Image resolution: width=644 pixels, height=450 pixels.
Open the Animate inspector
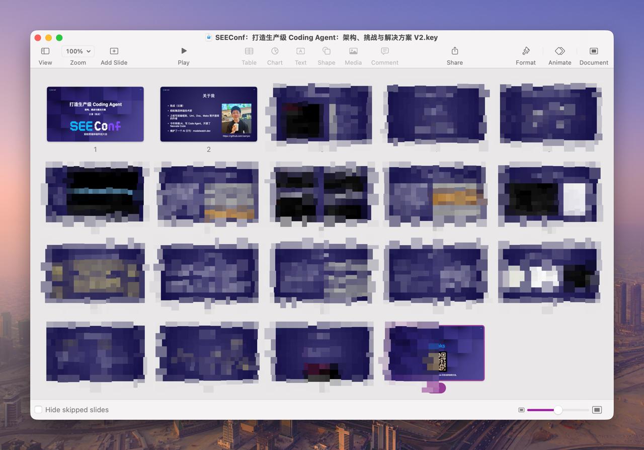(559, 51)
